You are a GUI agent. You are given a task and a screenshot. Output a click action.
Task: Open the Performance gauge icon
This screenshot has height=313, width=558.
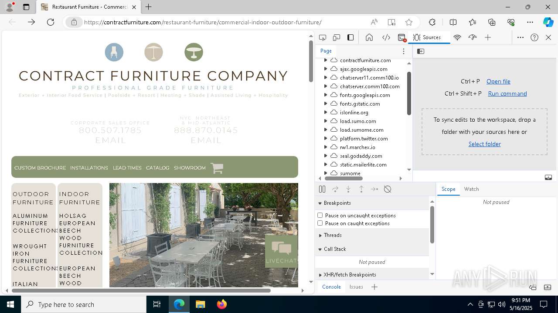pyautogui.click(x=473, y=37)
